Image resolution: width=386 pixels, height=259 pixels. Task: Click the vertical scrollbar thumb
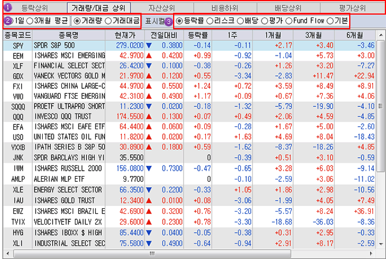click(381, 106)
